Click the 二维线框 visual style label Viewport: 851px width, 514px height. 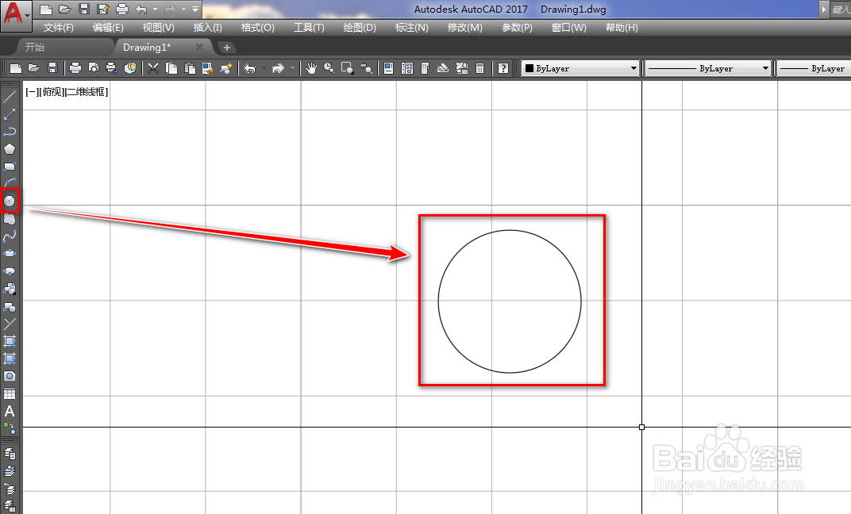click(86, 92)
